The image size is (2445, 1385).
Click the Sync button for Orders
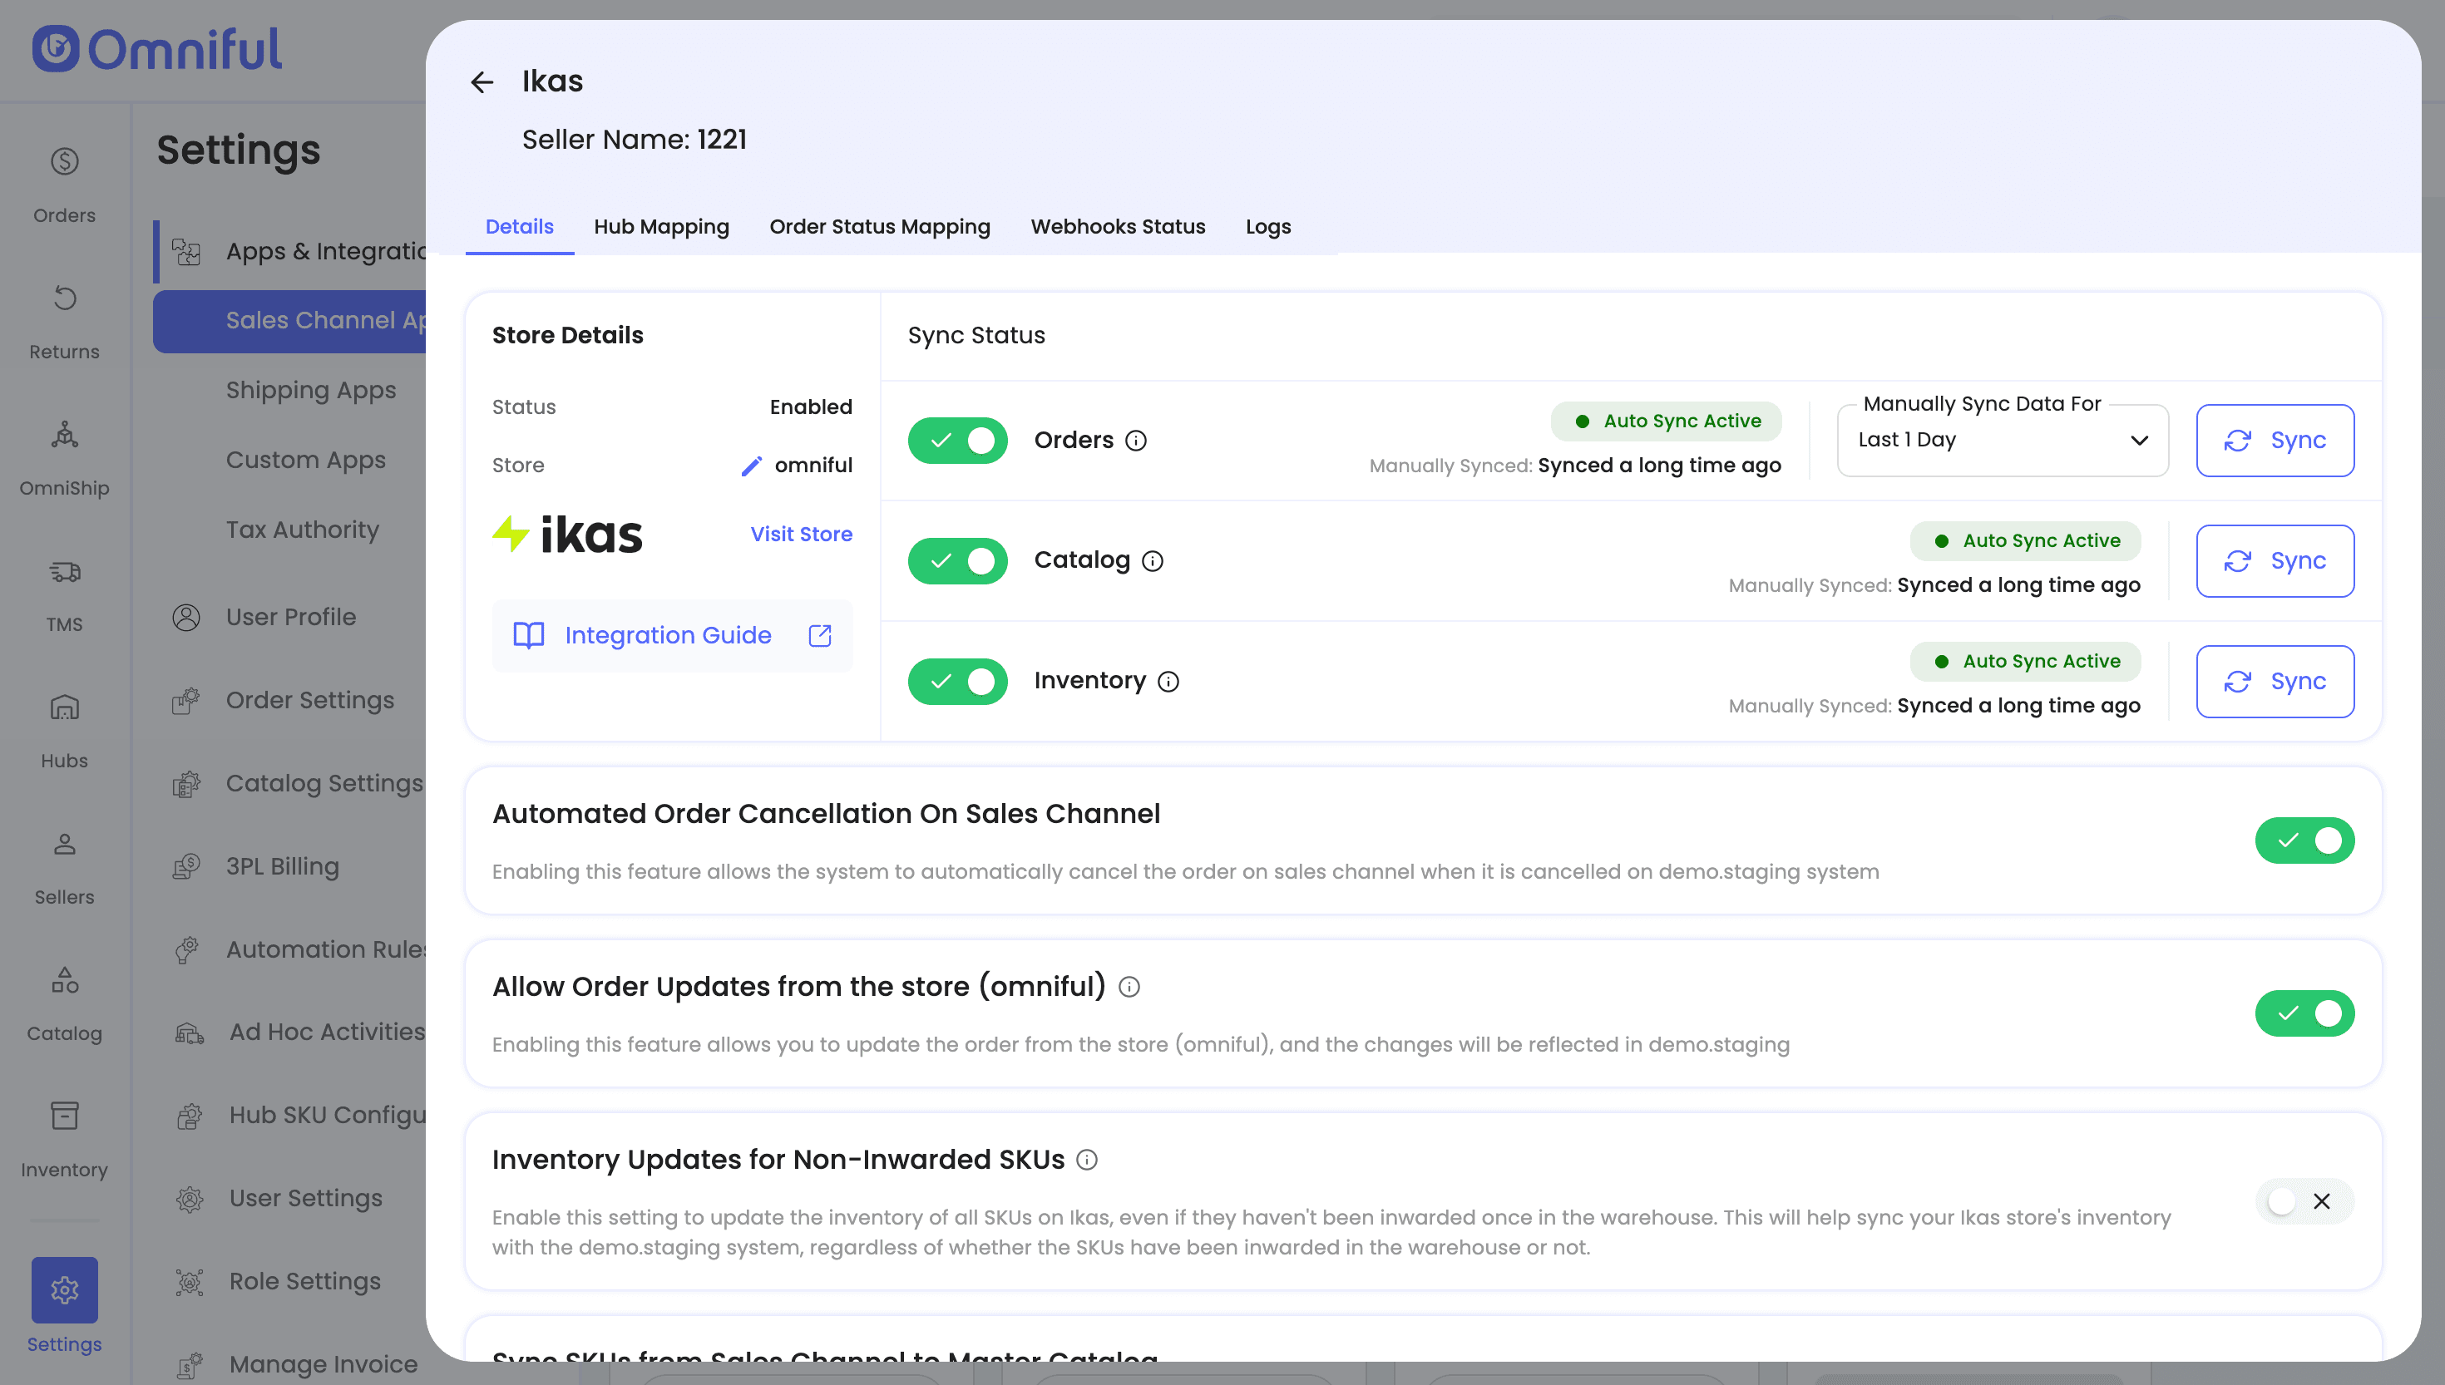tap(2274, 441)
